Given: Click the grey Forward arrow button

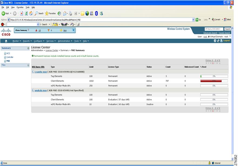Looking at the screenshot, I should tap(15, 13).
